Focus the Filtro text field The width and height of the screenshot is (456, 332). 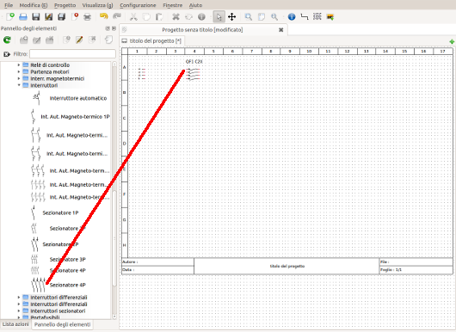72,54
